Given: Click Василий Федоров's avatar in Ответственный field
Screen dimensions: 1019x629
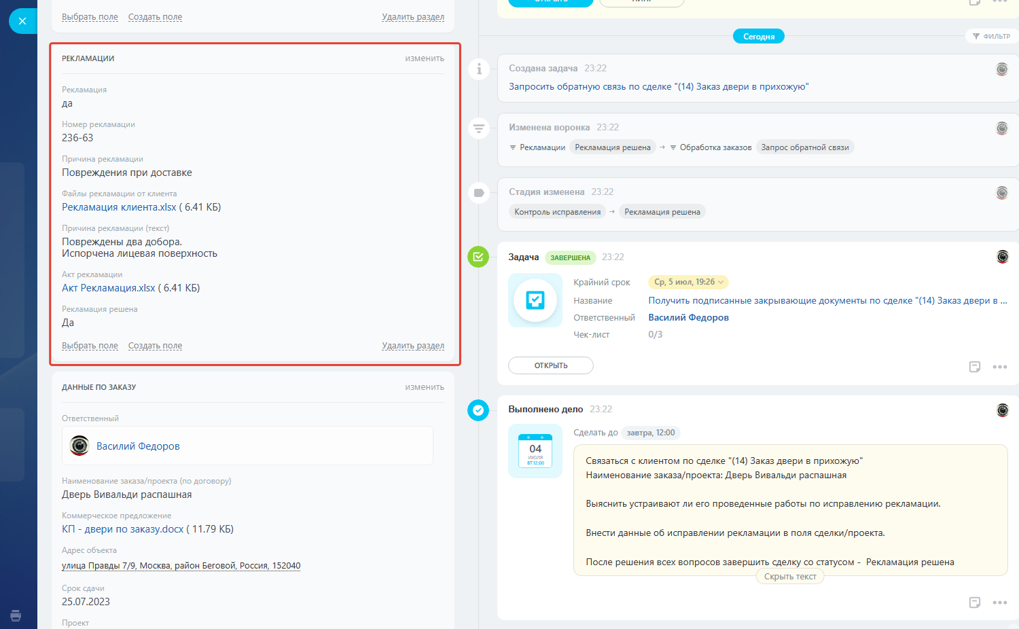Looking at the screenshot, I should [79, 446].
